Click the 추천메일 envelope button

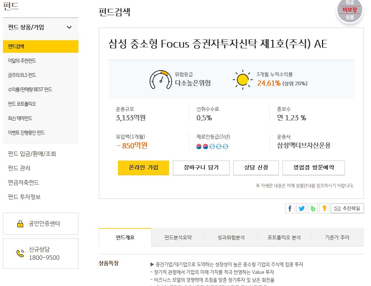pos(347,209)
